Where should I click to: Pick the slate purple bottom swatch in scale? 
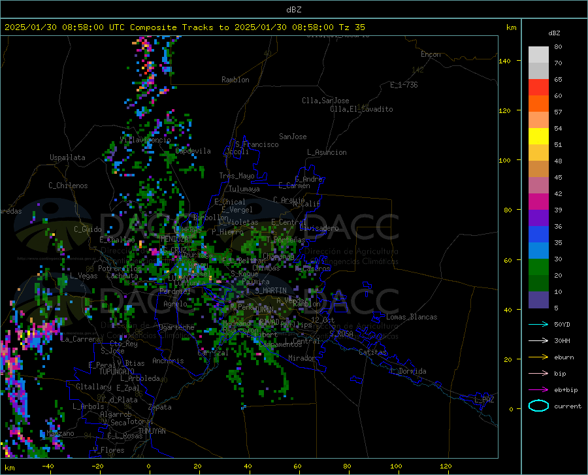(x=538, y=300)
